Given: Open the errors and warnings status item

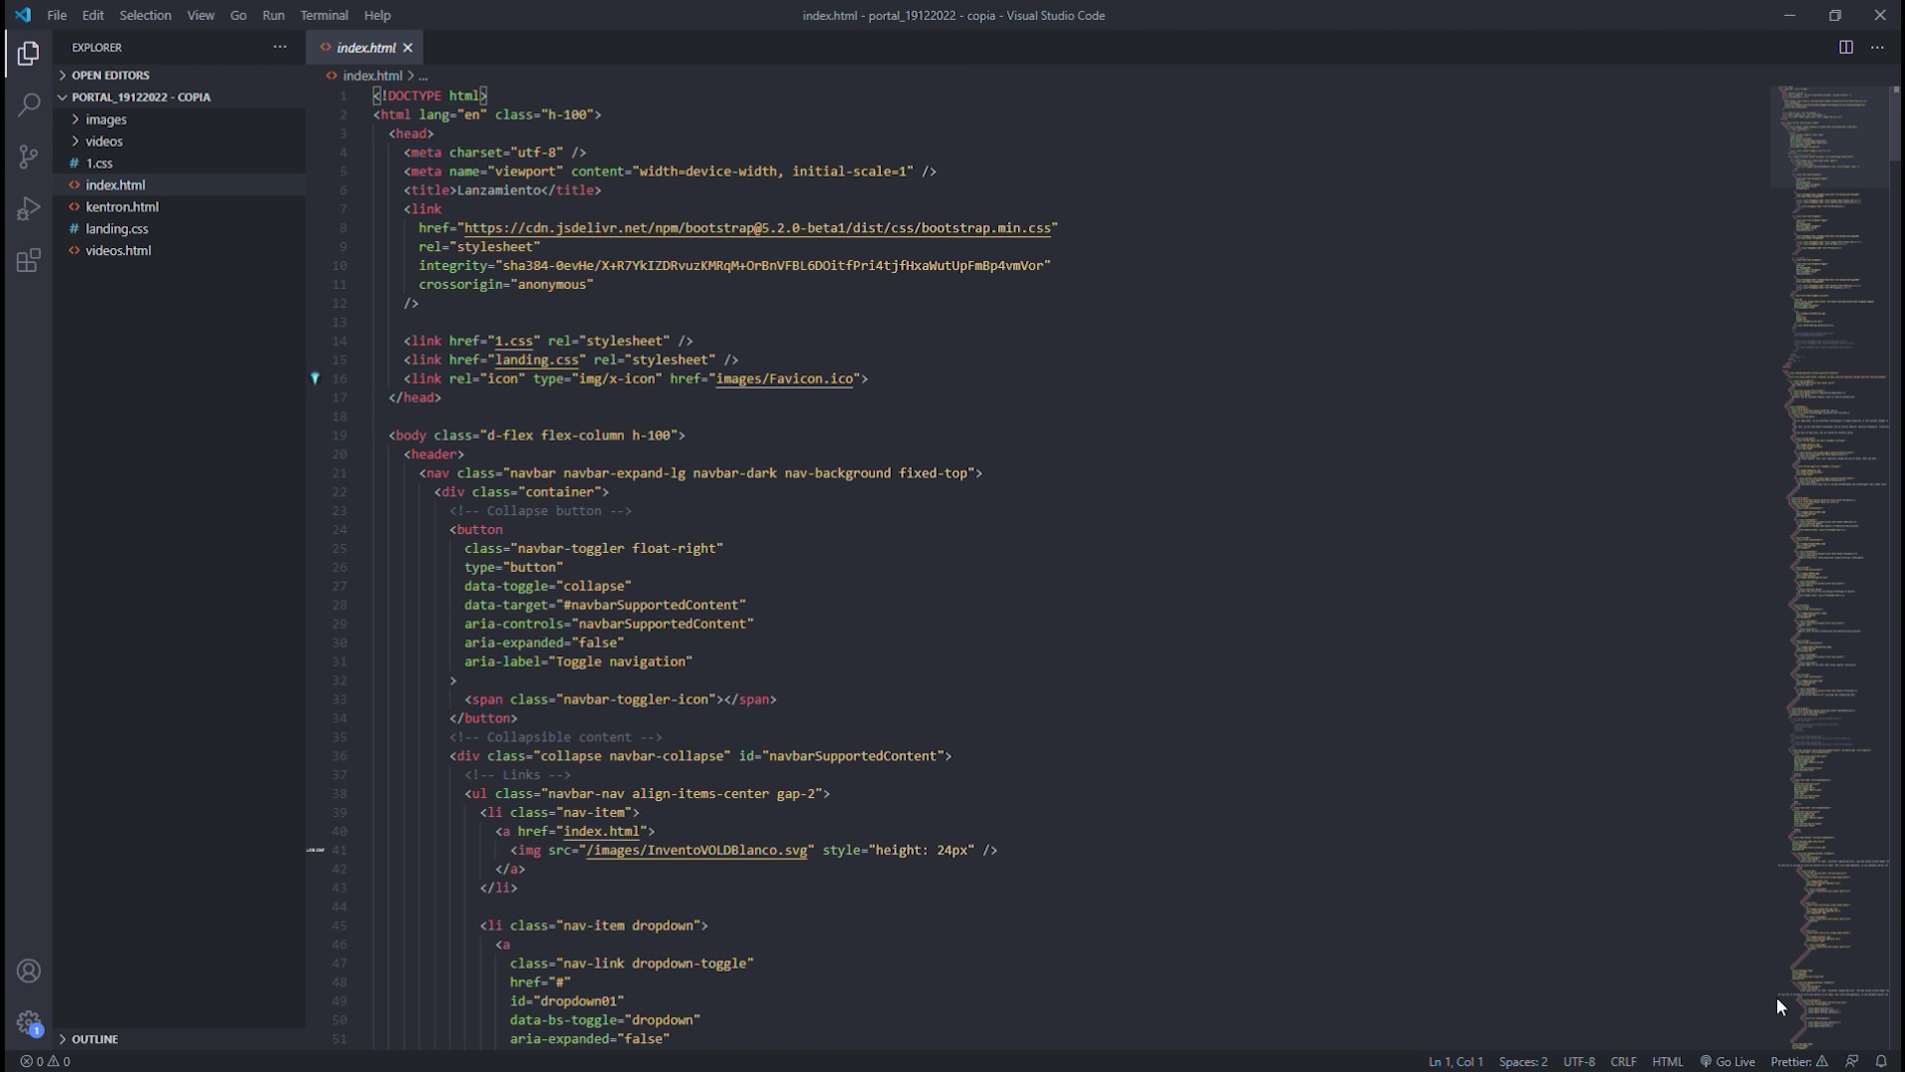Looking at the screenshot, I should point(45,1061).
